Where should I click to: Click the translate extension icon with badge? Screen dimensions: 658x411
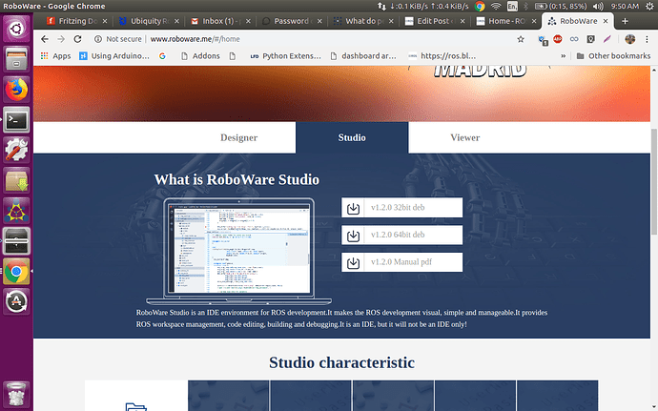coord(543,40)
